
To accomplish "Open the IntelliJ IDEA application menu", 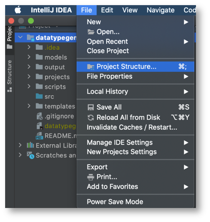I will click(51, 10).
